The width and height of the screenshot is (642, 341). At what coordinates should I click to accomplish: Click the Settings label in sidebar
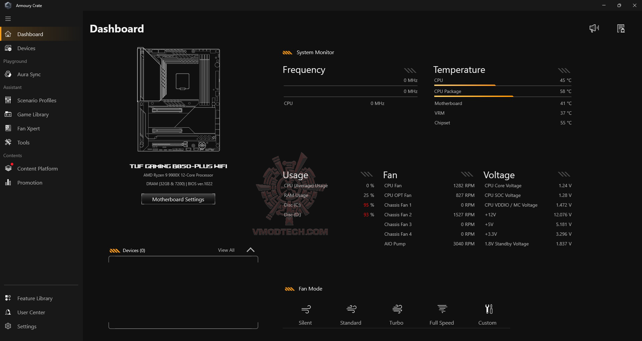27,326
